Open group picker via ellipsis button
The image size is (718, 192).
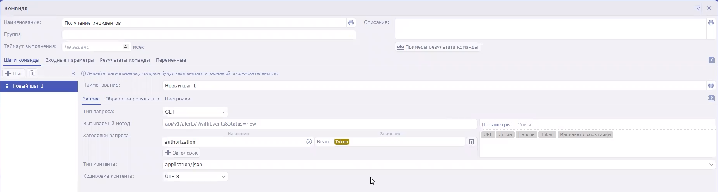coord(351,35)
